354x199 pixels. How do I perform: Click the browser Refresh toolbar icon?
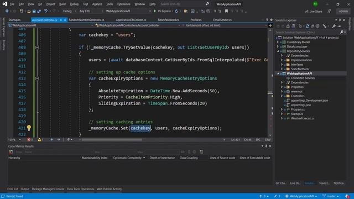(x=176, y=11)
